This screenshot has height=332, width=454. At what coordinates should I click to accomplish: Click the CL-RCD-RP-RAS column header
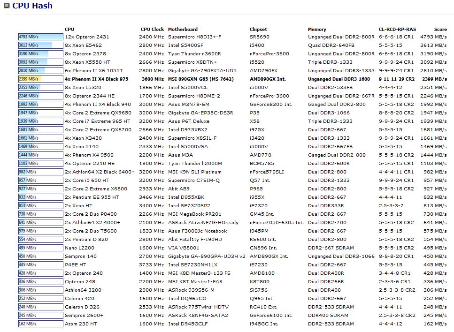pyautogui.click(x=397, y=29)
